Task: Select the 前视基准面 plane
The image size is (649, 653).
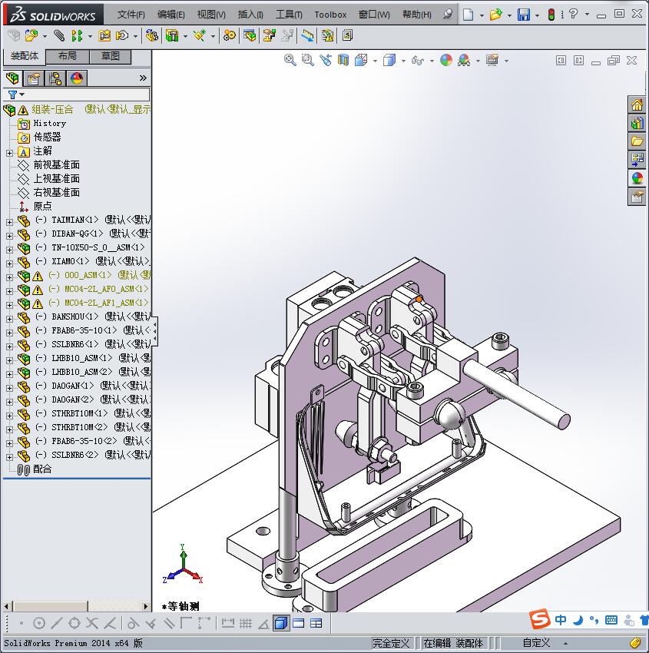Action: [56, 165]
